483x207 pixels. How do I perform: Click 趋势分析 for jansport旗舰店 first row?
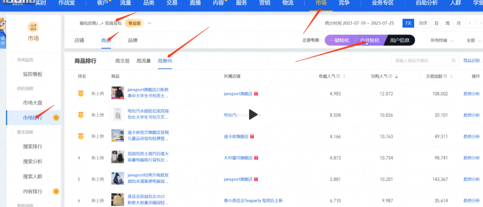pyautogui.click(x=471, y=94)
